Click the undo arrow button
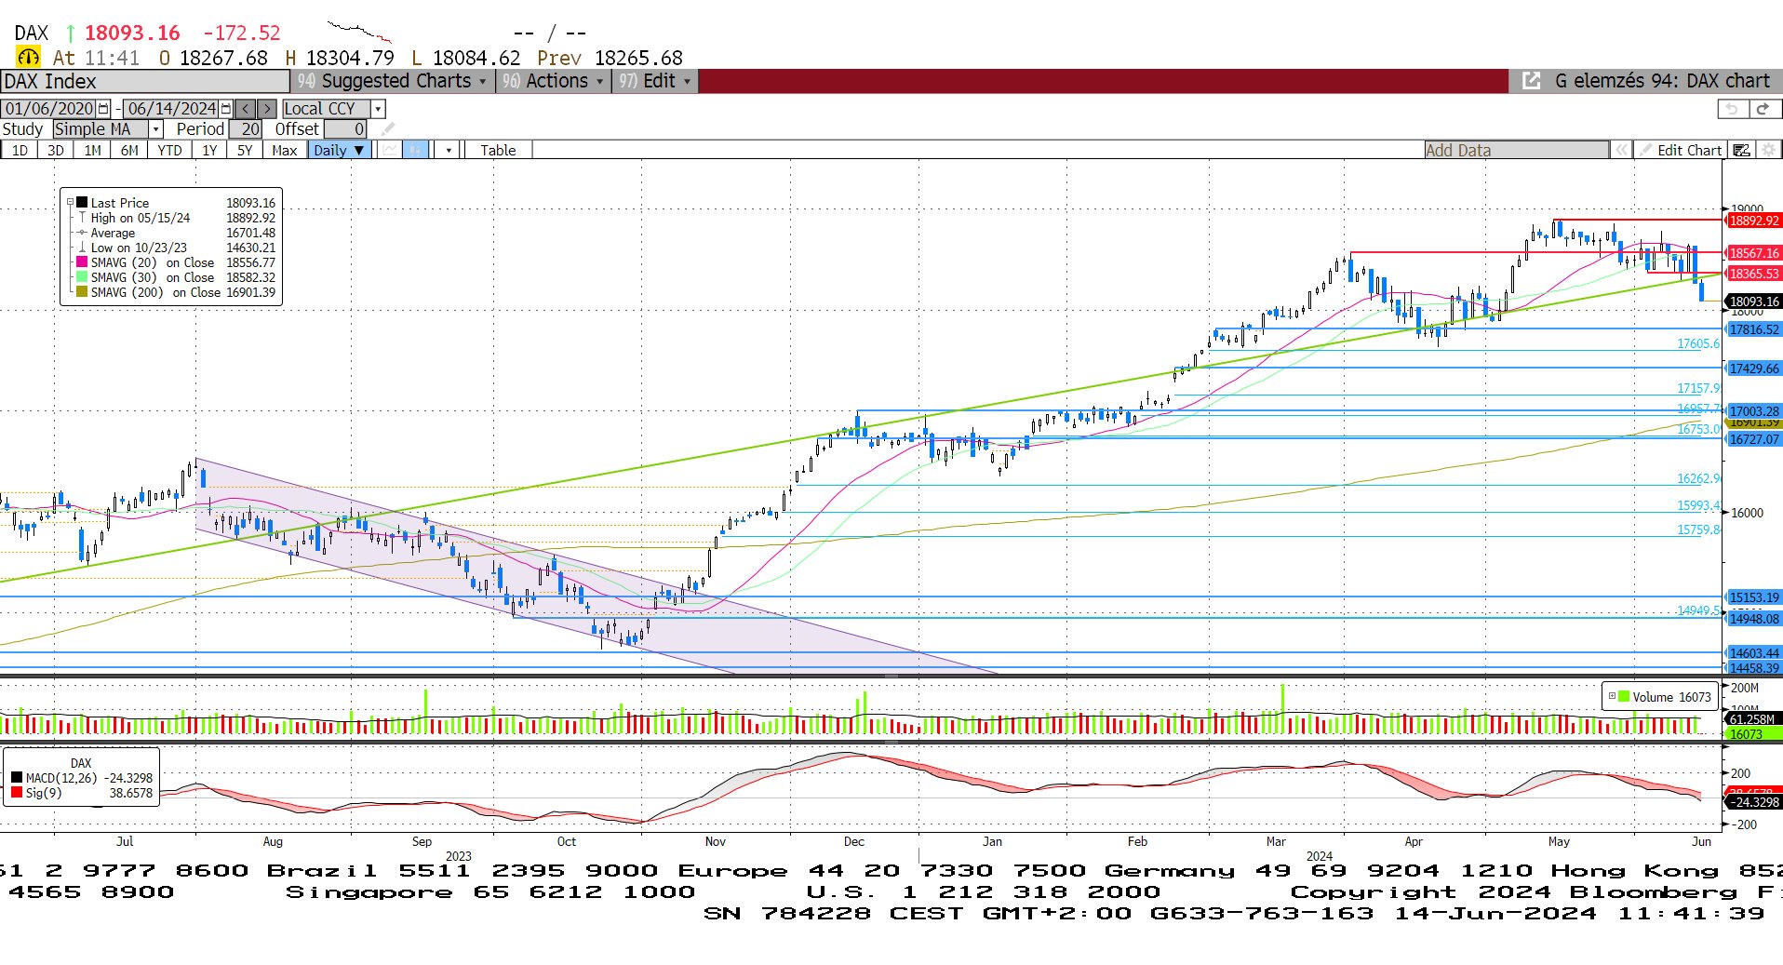The width and height of the screenshot is (1783, 965). [x=1732, y=109]
